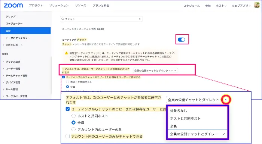Open プロダクト menu

(36, 6)
